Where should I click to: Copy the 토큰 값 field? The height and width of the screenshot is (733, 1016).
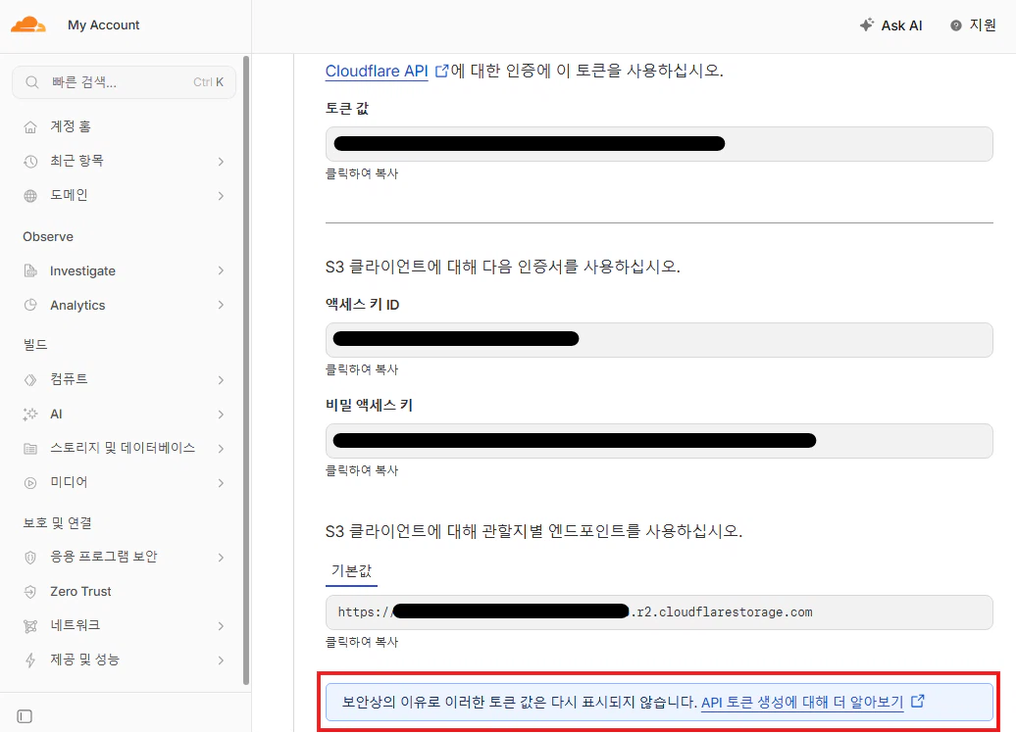[x=659, y=144]
